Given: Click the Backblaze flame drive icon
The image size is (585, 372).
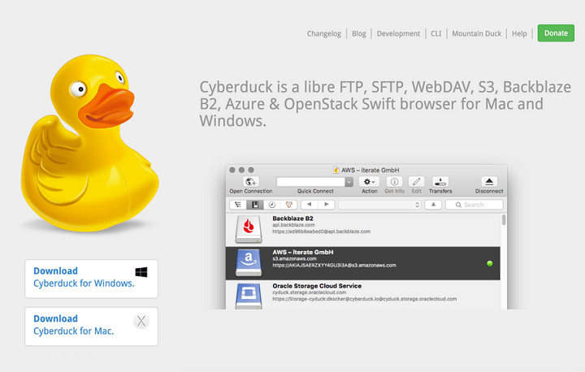Looking at the screenshot, I should tap(249, 229).
